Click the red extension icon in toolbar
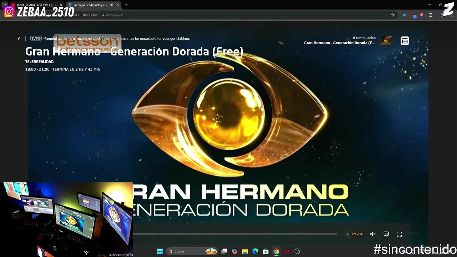The width and height of the screenshot is (457, 257). 414,15
